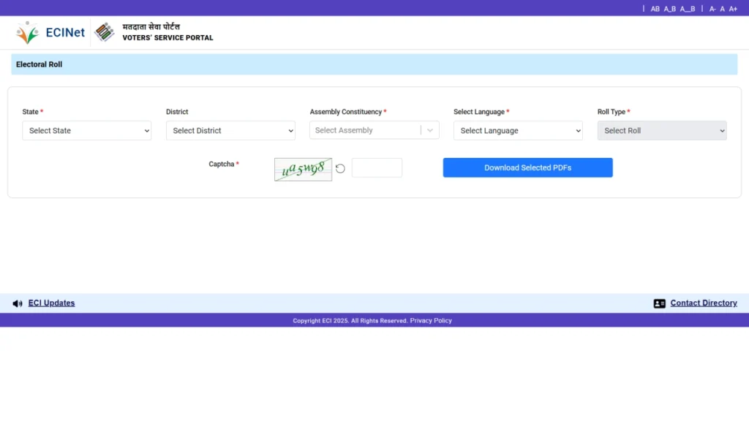Set wide letter spacing A__B

click(x=688, y=9)
